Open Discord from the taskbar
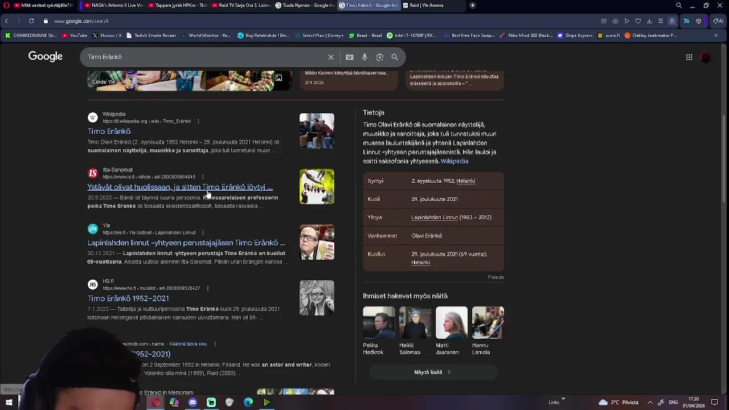 click(x=193, y=403)
